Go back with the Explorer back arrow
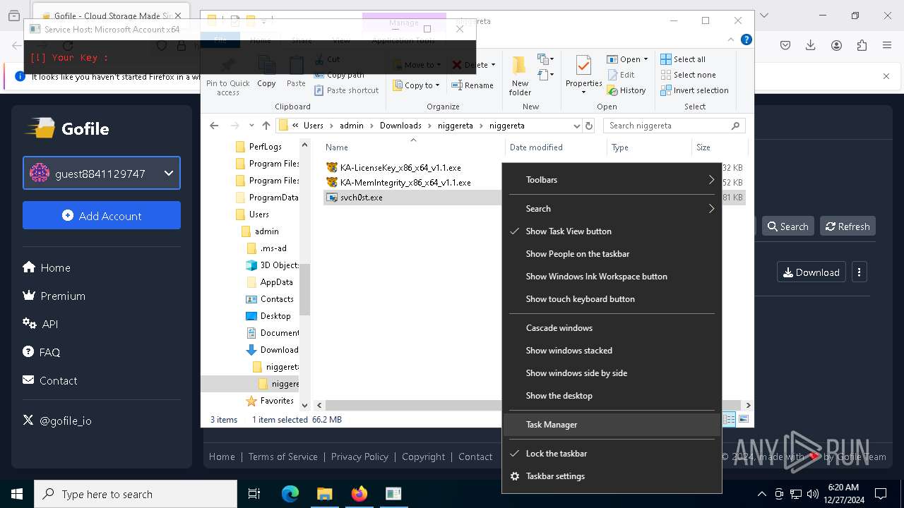Screen dimensions: 904x508 click(214, 126)
